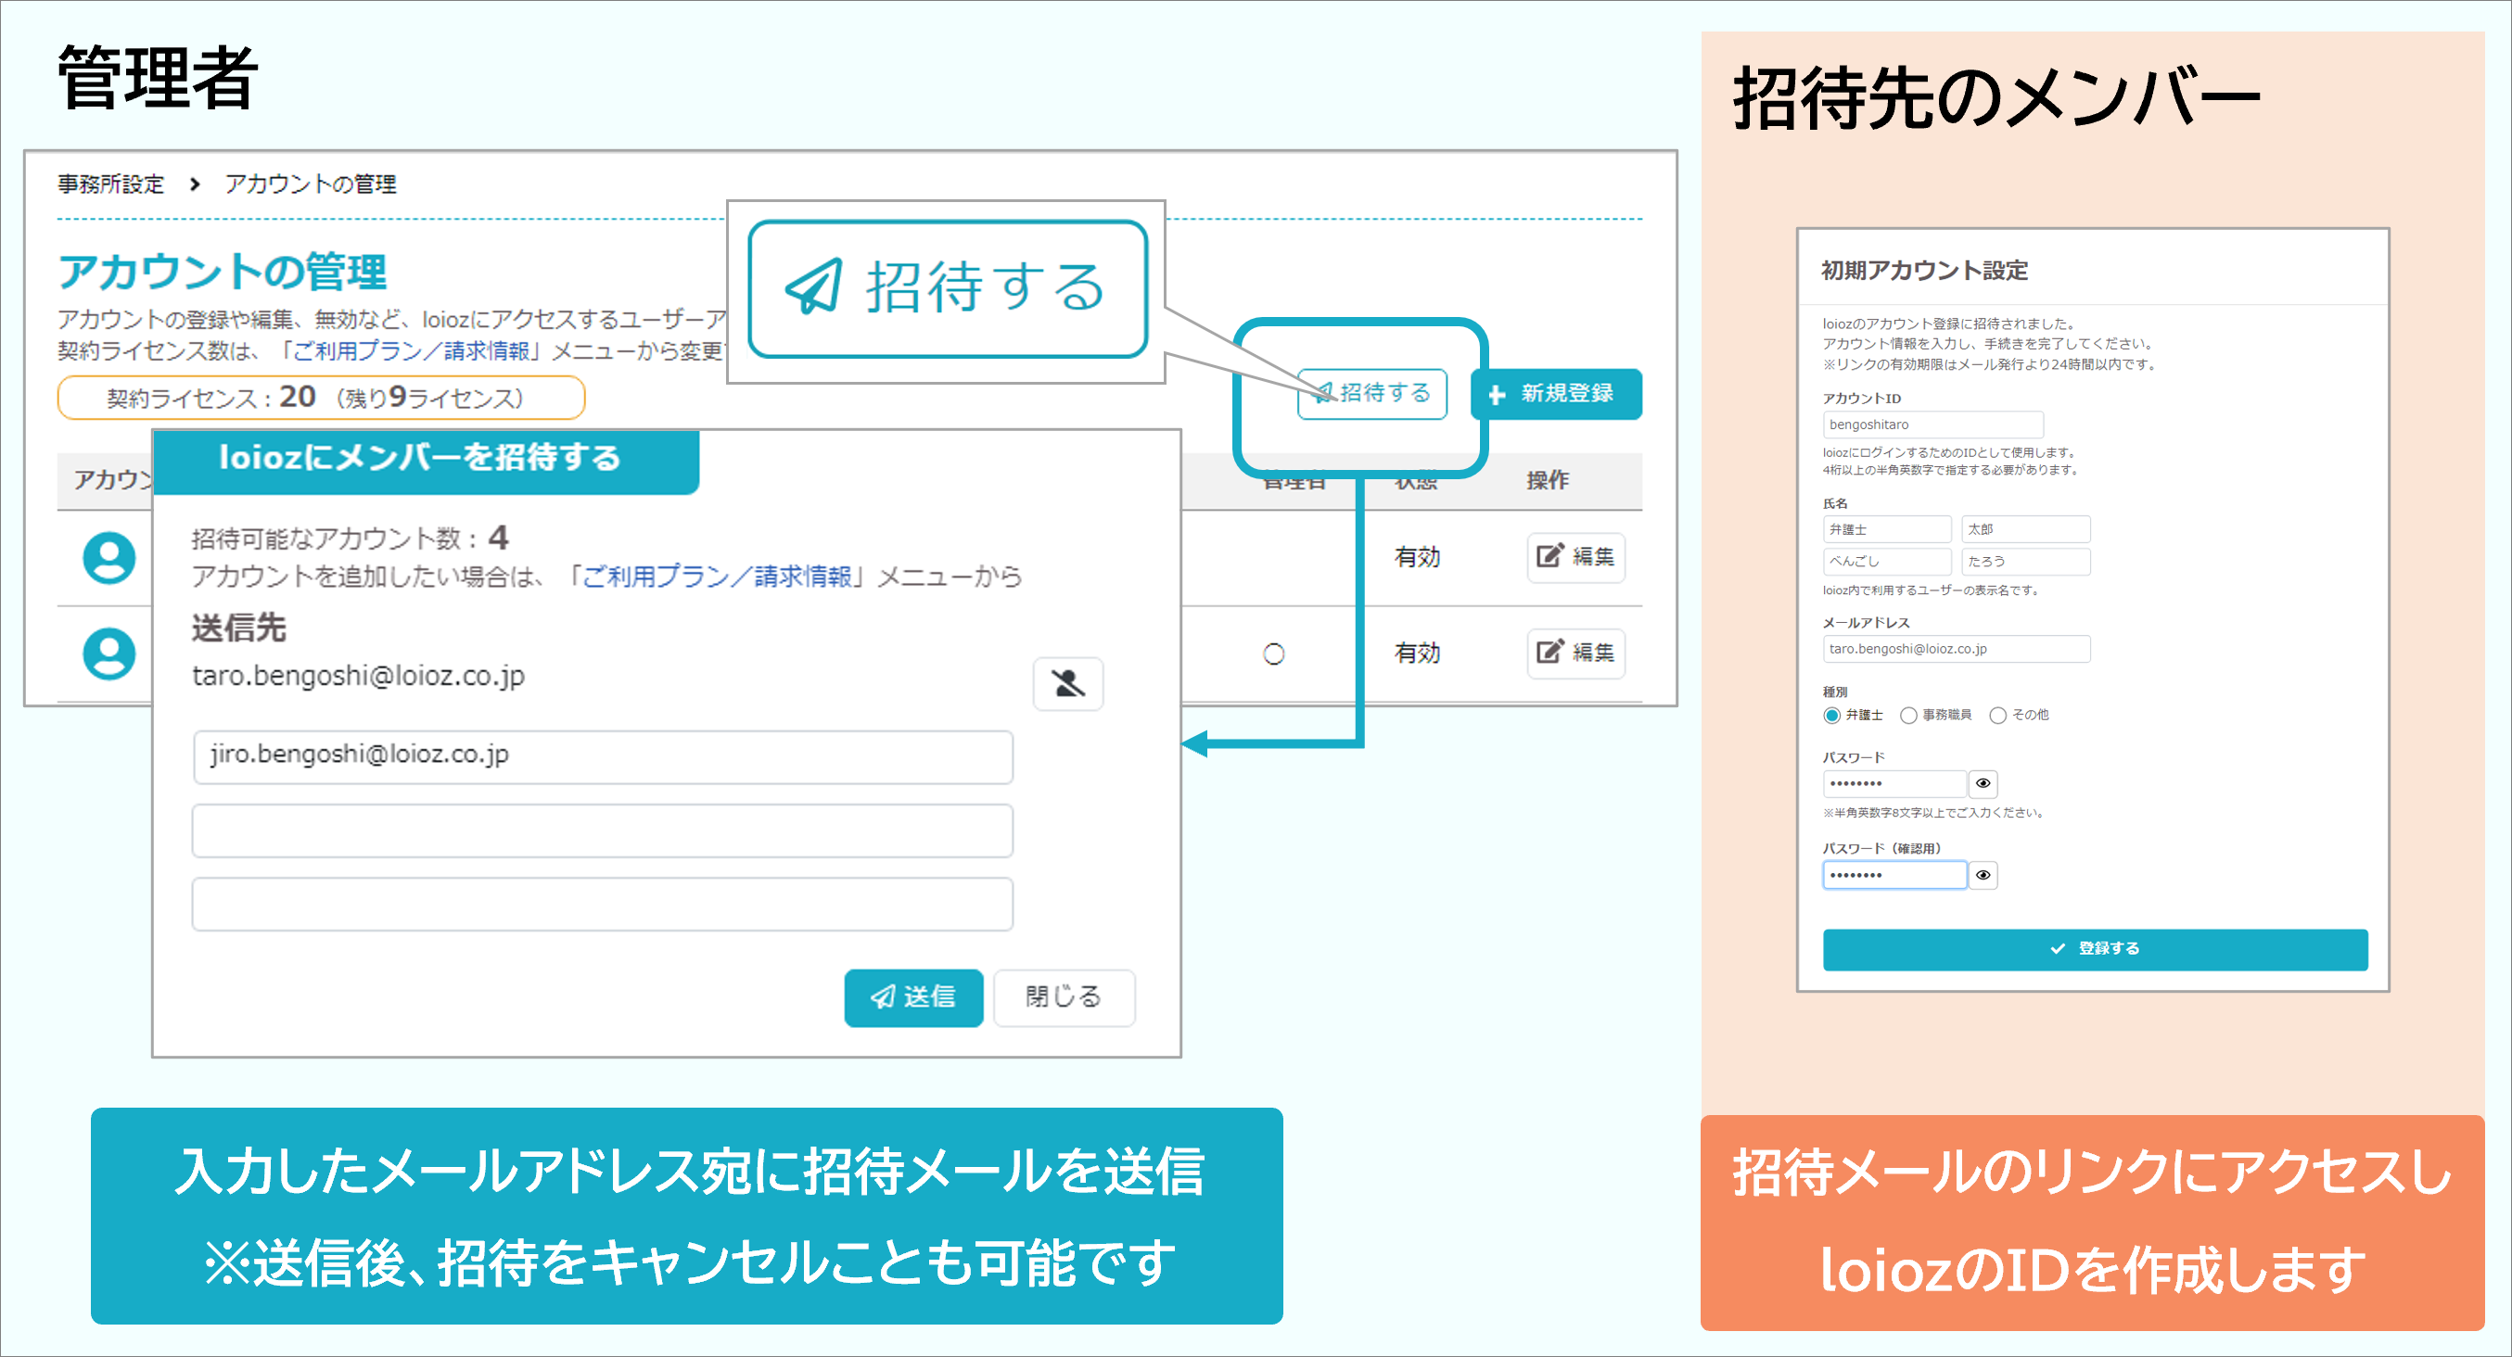The height and width of the screenshot is (1357, 2512).
Task: Click the taro.bengoshi@loioz.co.jp recipient text
Action: pos(358,677)
